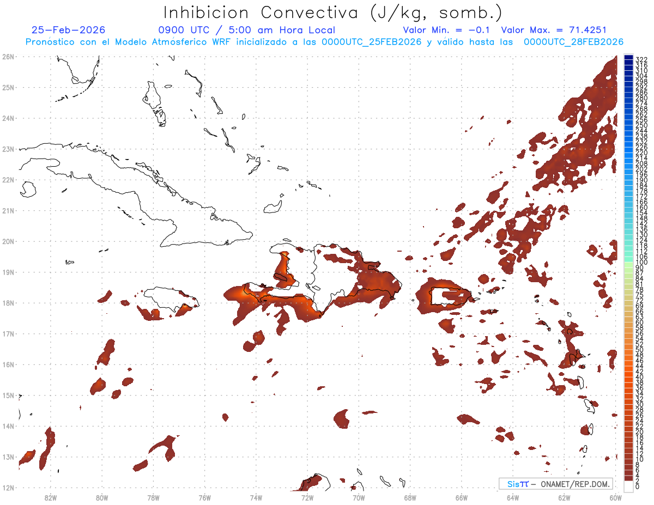Click the "78W" longitude label
The image size is (654, 505).
click(153, 497)
